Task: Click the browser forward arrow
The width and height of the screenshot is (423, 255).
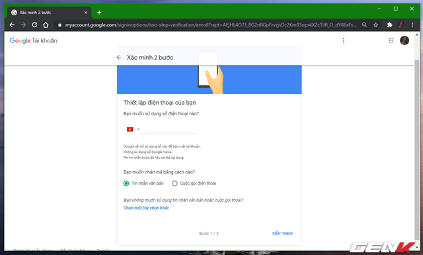Action: (24, 25)
